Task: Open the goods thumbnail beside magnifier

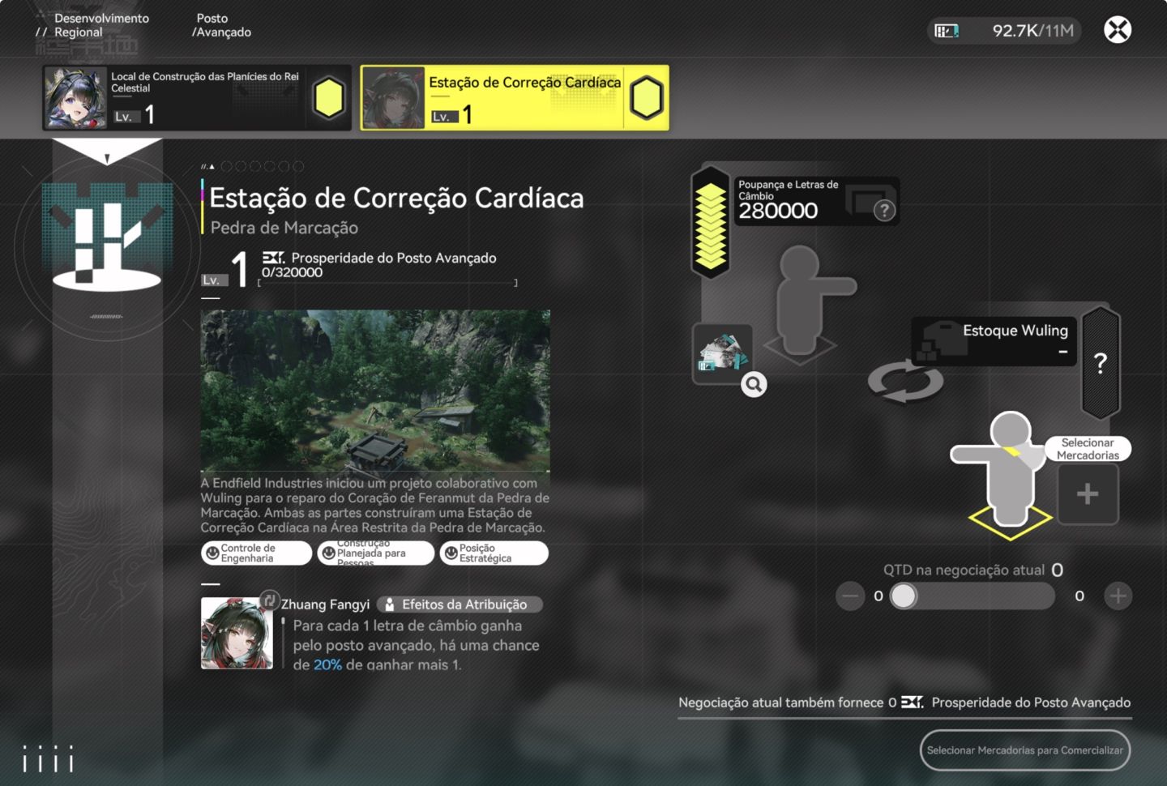Action: 722,353
